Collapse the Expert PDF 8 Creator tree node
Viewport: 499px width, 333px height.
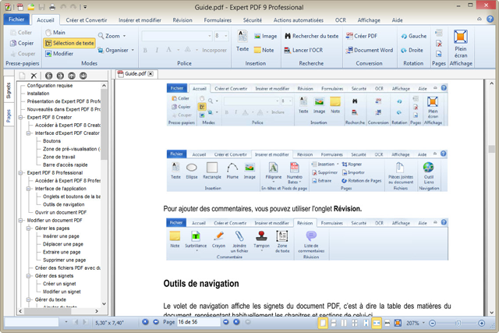point(20,118)
